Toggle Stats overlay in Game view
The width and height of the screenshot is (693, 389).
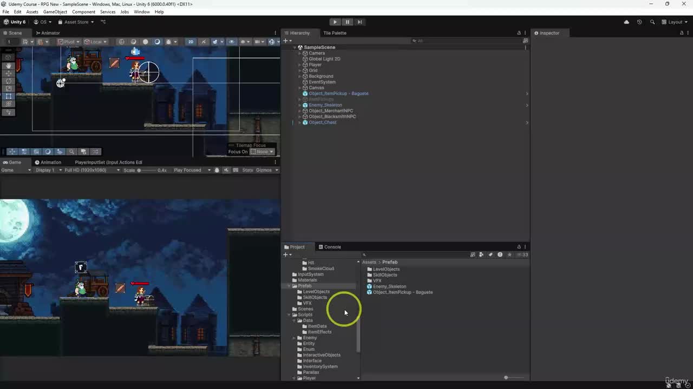tap(247, 170)
